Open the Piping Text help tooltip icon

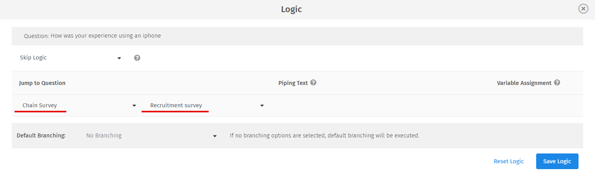tap(313, 83)
